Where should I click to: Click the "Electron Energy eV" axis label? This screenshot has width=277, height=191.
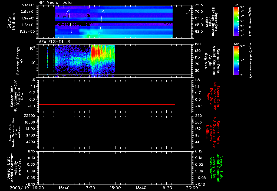tap(19, 61)
